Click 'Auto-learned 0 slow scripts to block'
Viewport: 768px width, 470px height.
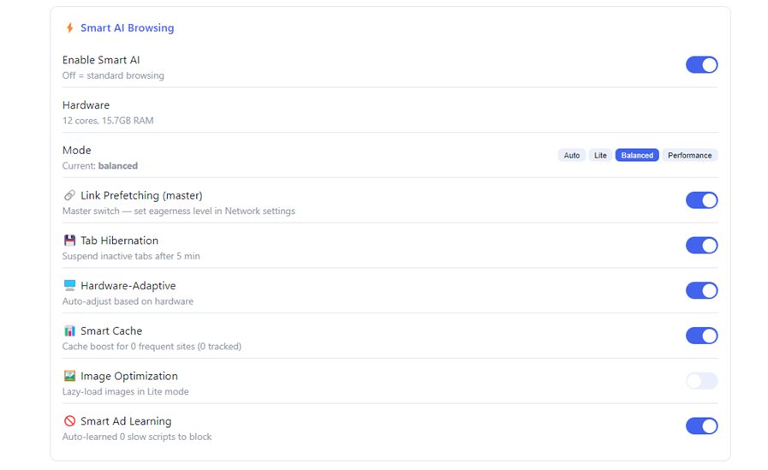tap(137, 437)
